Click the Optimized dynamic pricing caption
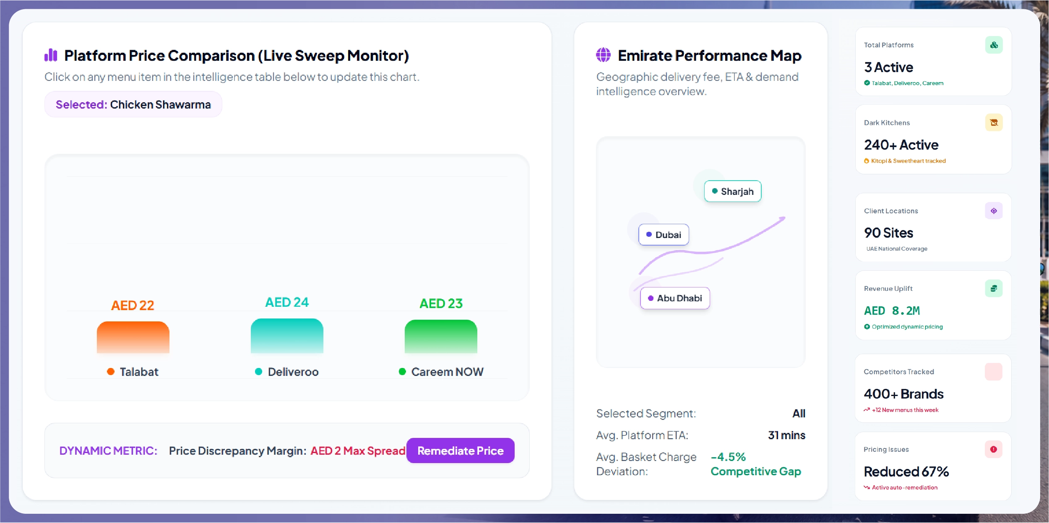Image resolution: width=1049 pixels, height=523 pixels. tap(907, 327)
